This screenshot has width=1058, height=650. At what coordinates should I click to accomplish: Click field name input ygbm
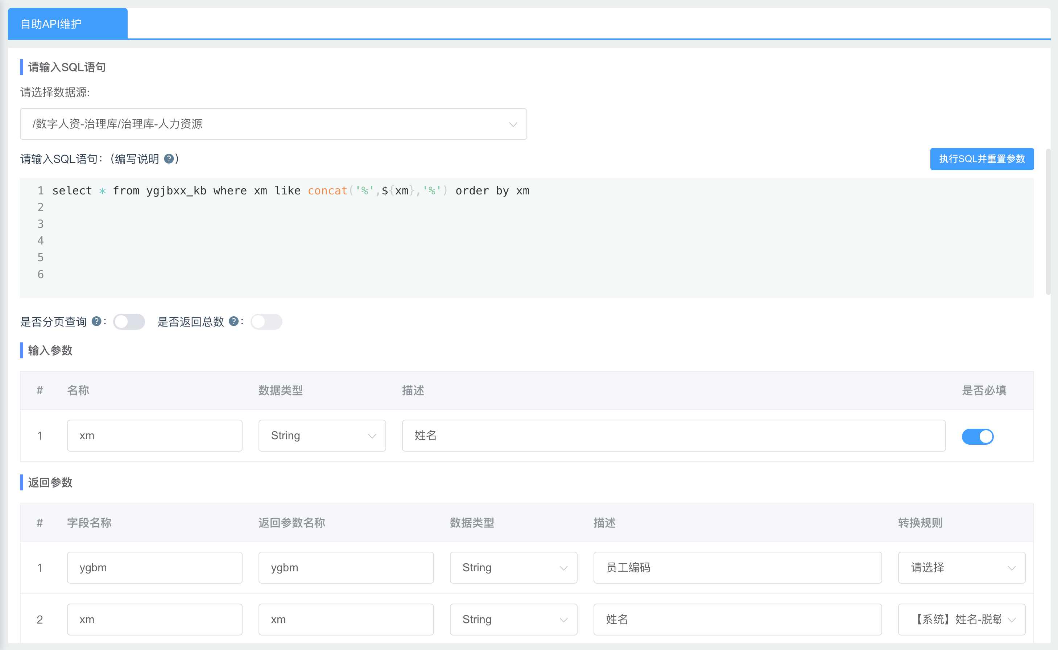point(155,567)
